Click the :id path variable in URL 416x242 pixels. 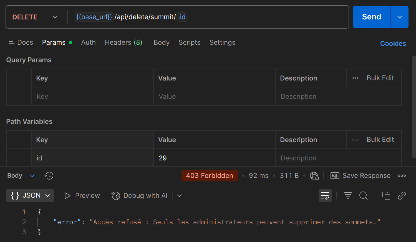182,17
